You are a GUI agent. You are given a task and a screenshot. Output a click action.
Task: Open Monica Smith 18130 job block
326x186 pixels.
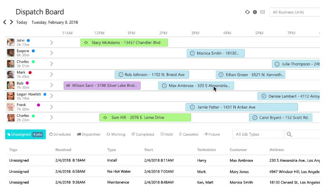tap(216, 53)
